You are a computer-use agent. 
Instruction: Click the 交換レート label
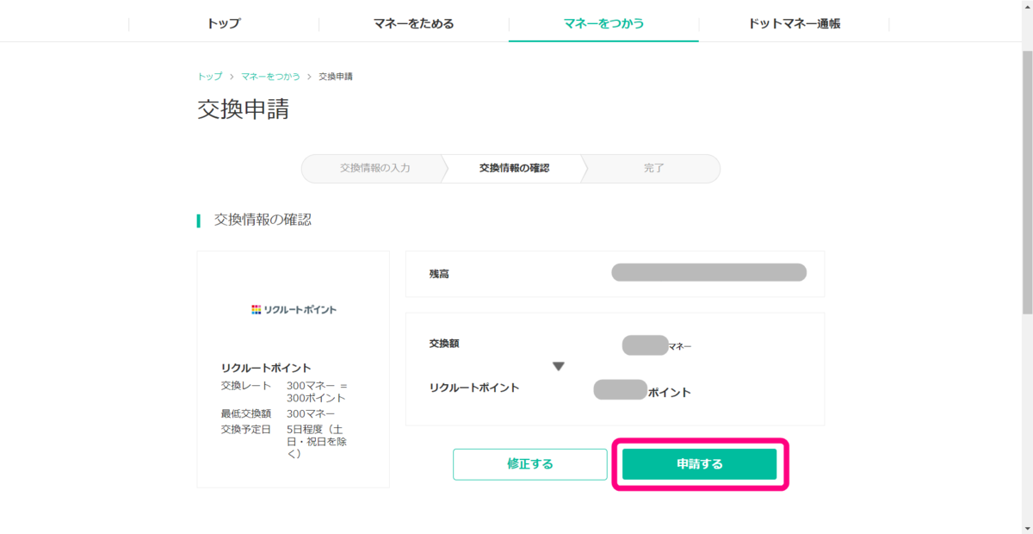(x=245, y=386)
